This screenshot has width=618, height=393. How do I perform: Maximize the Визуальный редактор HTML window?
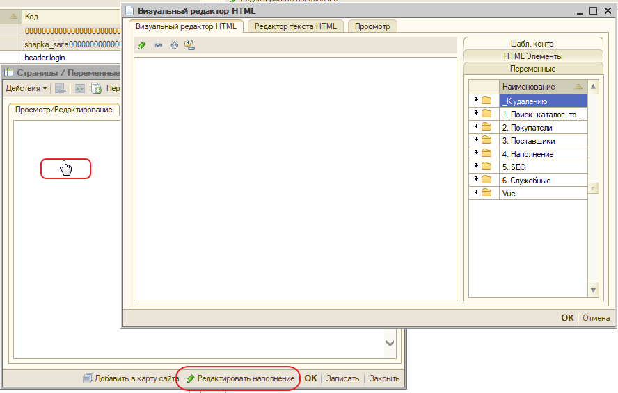[x=593, y=10]
